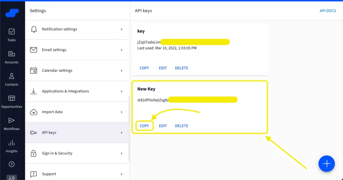Delete the first API key named key

pyautogui.click(x=182, y=68)
